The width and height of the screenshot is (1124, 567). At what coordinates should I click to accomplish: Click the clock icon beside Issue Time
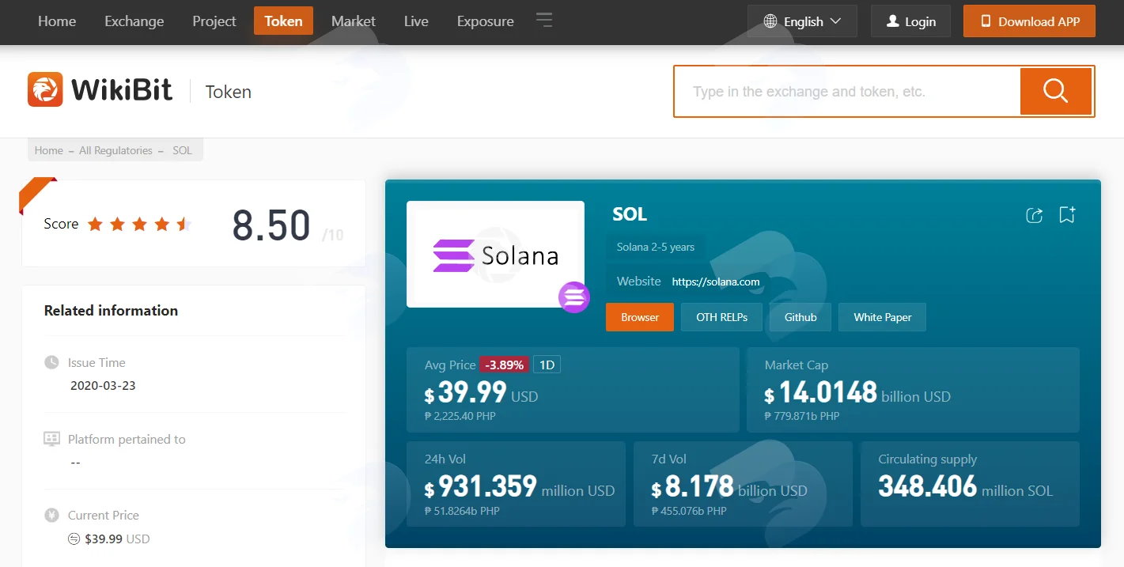[x=51, y=362]
